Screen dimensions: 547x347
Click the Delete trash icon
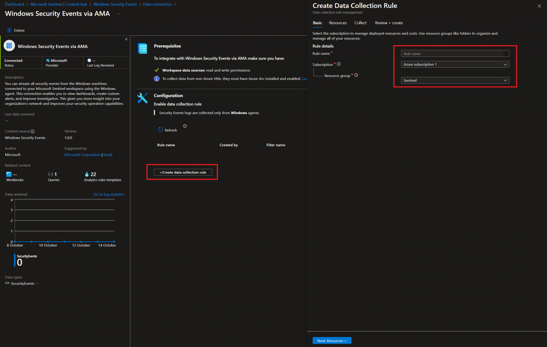pos(9,30)
